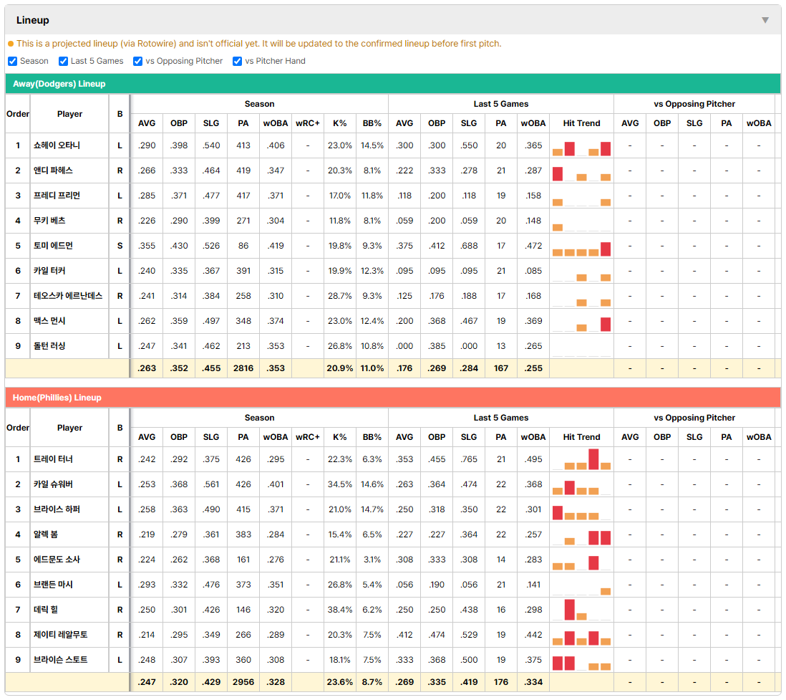View hit trend bars for 브라이슨 스토트
Image resolution: width=786 pixels, height=700 pixels.
(581, 663)
